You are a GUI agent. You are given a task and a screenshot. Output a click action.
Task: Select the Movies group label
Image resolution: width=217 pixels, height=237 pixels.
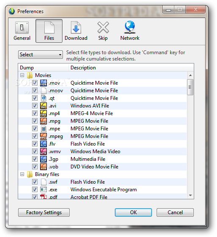coord(43,75)
